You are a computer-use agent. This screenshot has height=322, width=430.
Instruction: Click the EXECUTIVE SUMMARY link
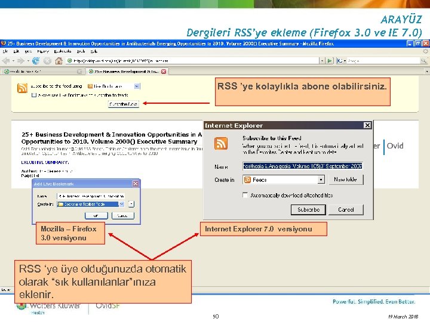(x=45, y=162)
